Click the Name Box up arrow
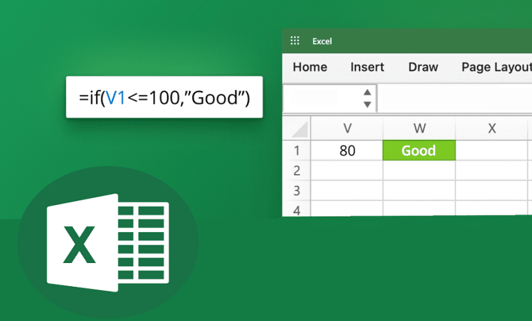The image size is (532, 321). (x=367, y=92)
